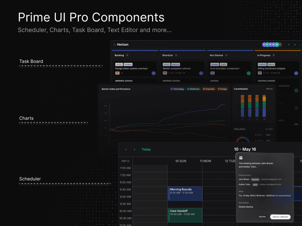Click the GMT+3 timezone label
The height and width of the screenshot is (226, 302).
pos(125,161)
